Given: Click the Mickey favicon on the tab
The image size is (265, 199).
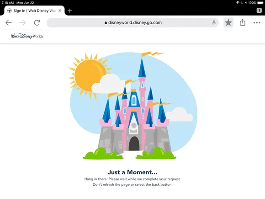Looking at the screenshot, I should pyautogui.click(x=10, y=11).
